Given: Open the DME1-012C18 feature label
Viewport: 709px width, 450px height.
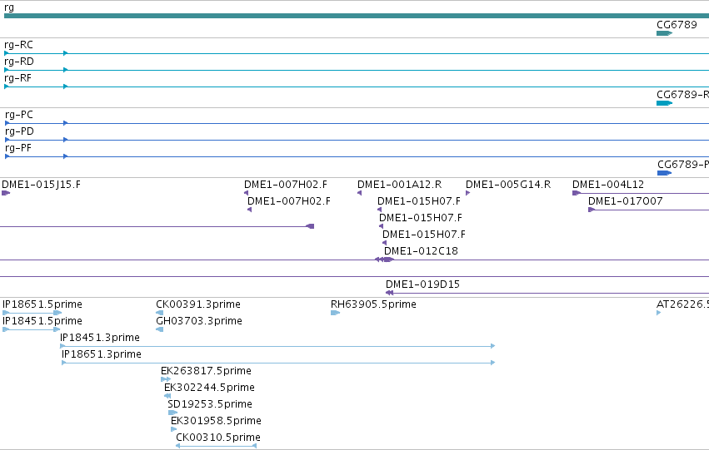Looking at the screenshot, I should click(x=421, y=251).
